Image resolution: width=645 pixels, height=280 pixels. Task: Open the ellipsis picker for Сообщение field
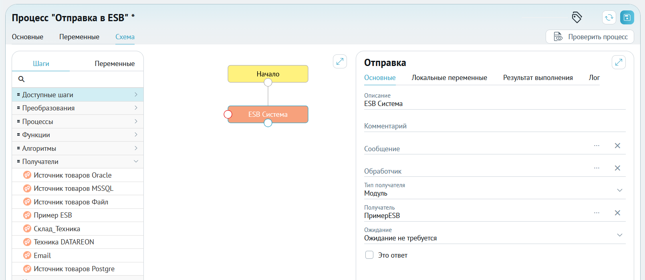(597, 146)
